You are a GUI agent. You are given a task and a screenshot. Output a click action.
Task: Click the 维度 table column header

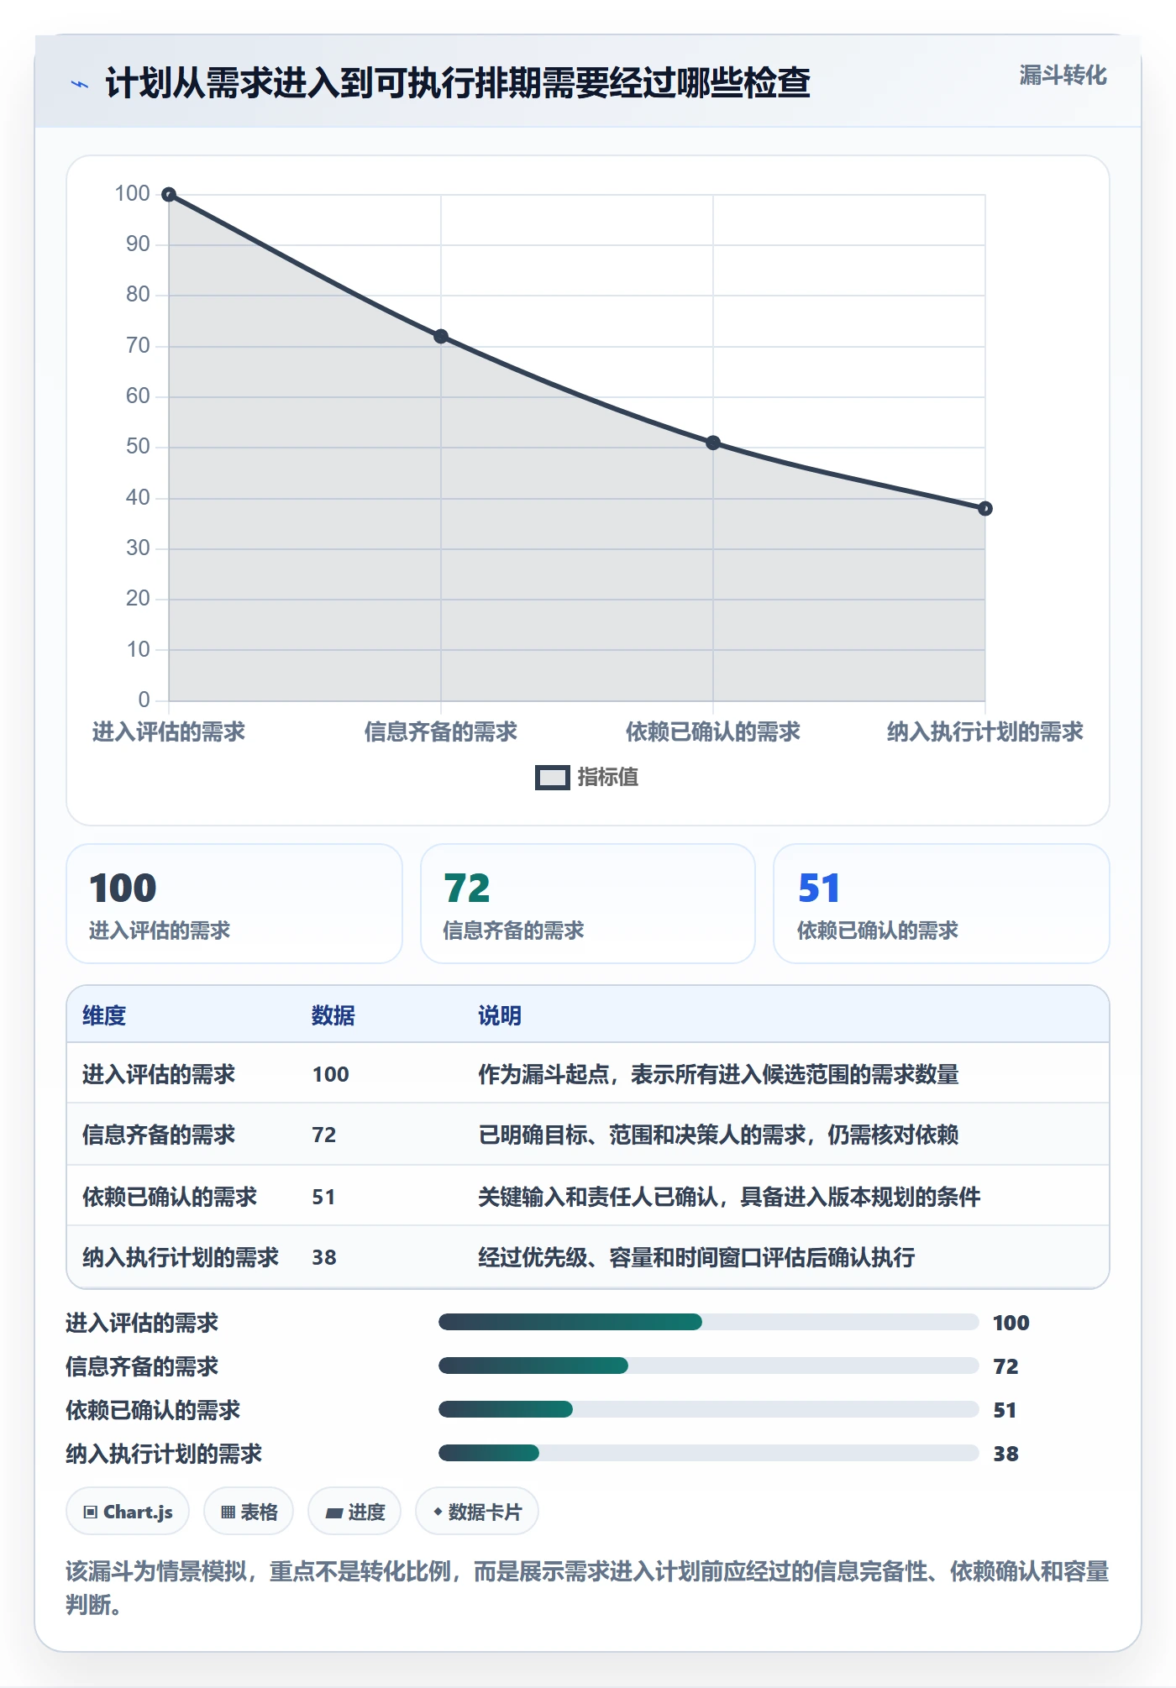[x=104, y=1015]
